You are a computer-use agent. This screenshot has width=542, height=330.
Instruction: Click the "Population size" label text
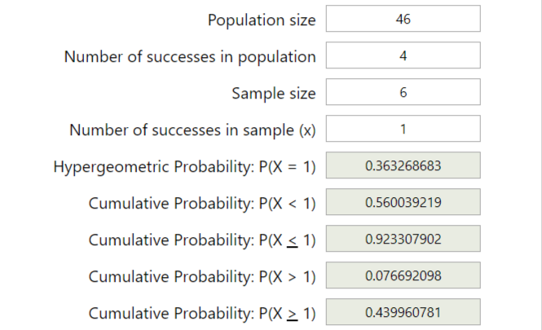click(261, 20)
